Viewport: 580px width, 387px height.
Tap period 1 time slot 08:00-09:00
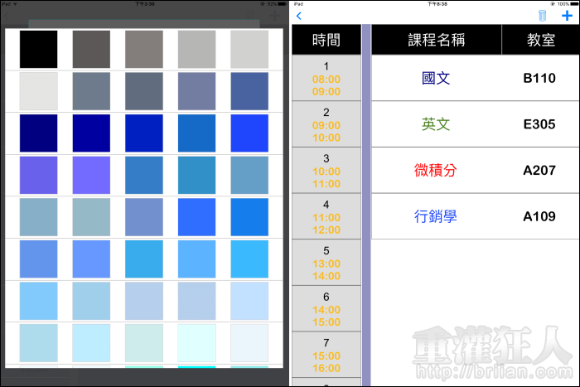(326, 80)
